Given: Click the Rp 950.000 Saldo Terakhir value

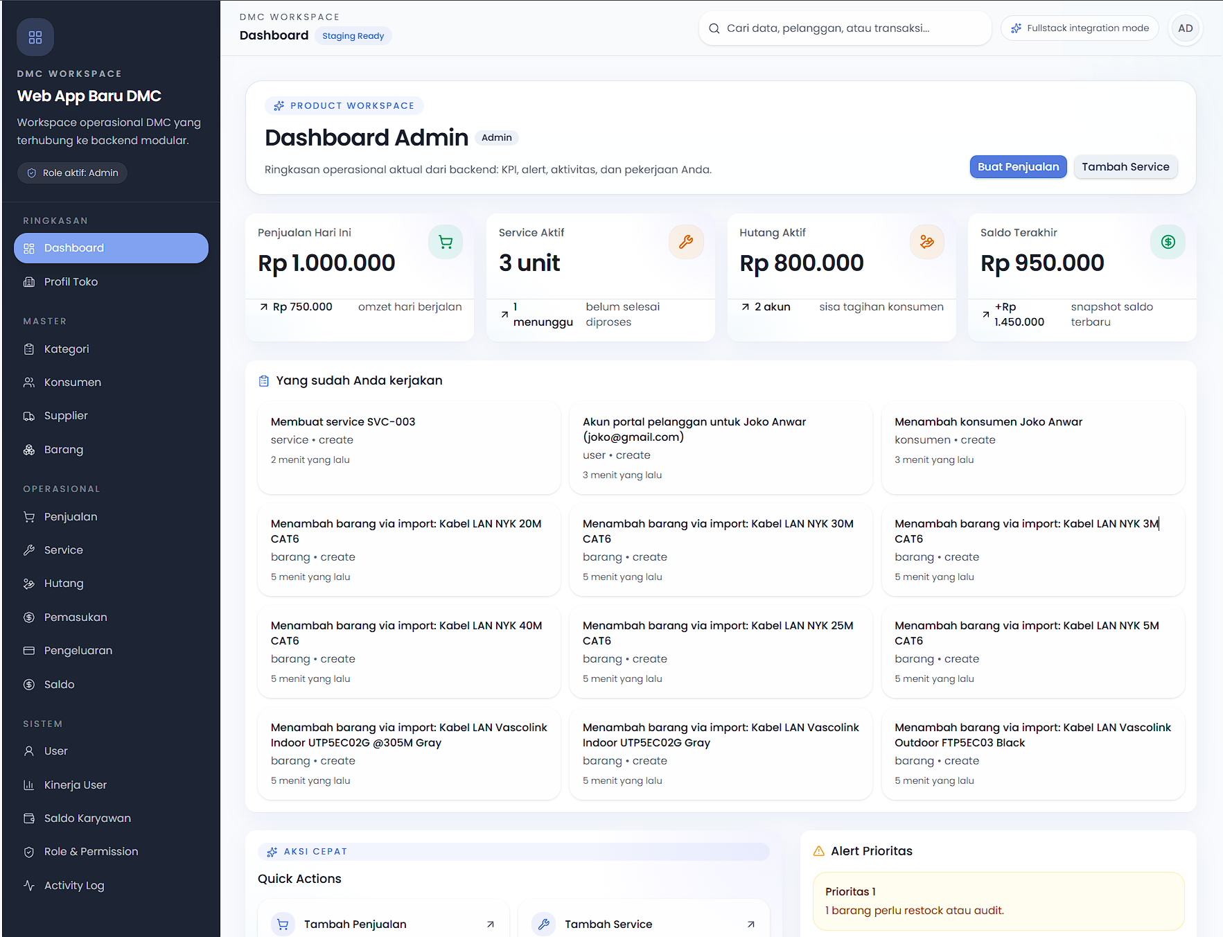Looking at the screenshot, I should click(x=1042, y=263).
